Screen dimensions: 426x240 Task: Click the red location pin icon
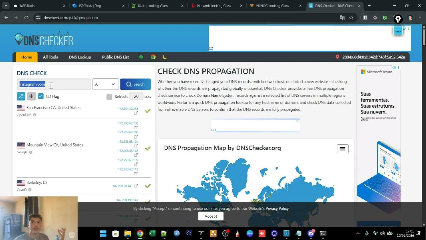pyautogui.click(x=337, y=57)
